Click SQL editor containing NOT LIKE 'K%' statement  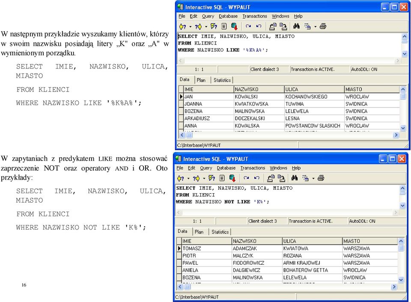(x=287, y=197)
